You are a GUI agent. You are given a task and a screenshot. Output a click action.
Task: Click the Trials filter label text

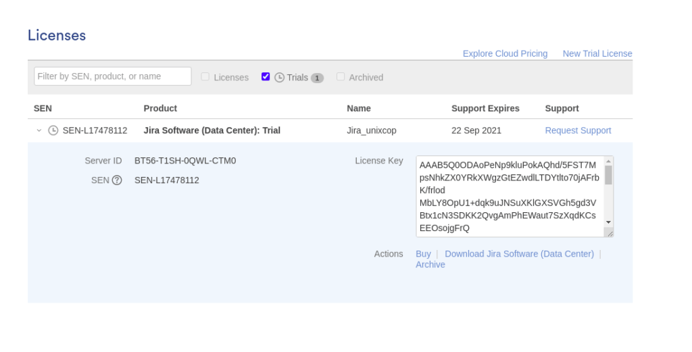[x=297, y=77]
